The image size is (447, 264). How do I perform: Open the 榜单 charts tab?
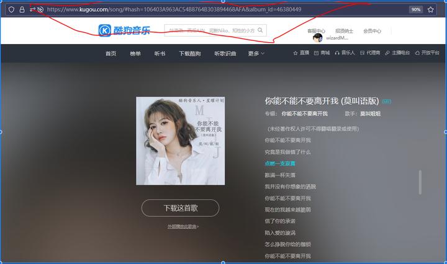(x=135, y=53)
